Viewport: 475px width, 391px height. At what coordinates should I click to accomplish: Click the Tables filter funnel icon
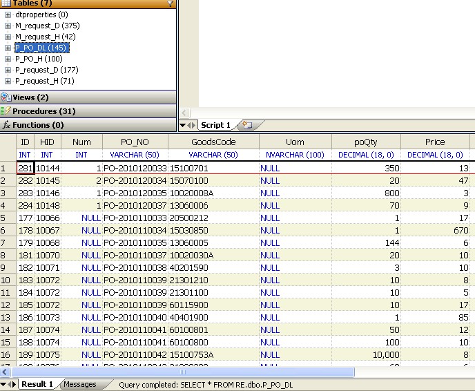[x=170, y=3]
